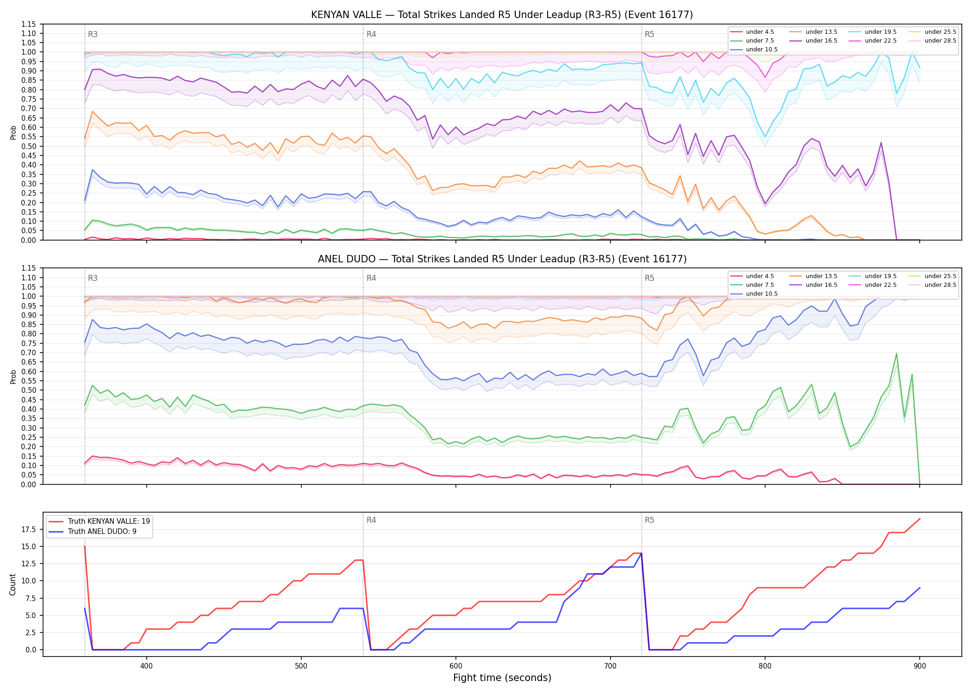Image resolution: width=972 pixels, height=694 pixels.
Task: Click R3 round marker in Anel Dudo chart
Action: coord(93,278)
